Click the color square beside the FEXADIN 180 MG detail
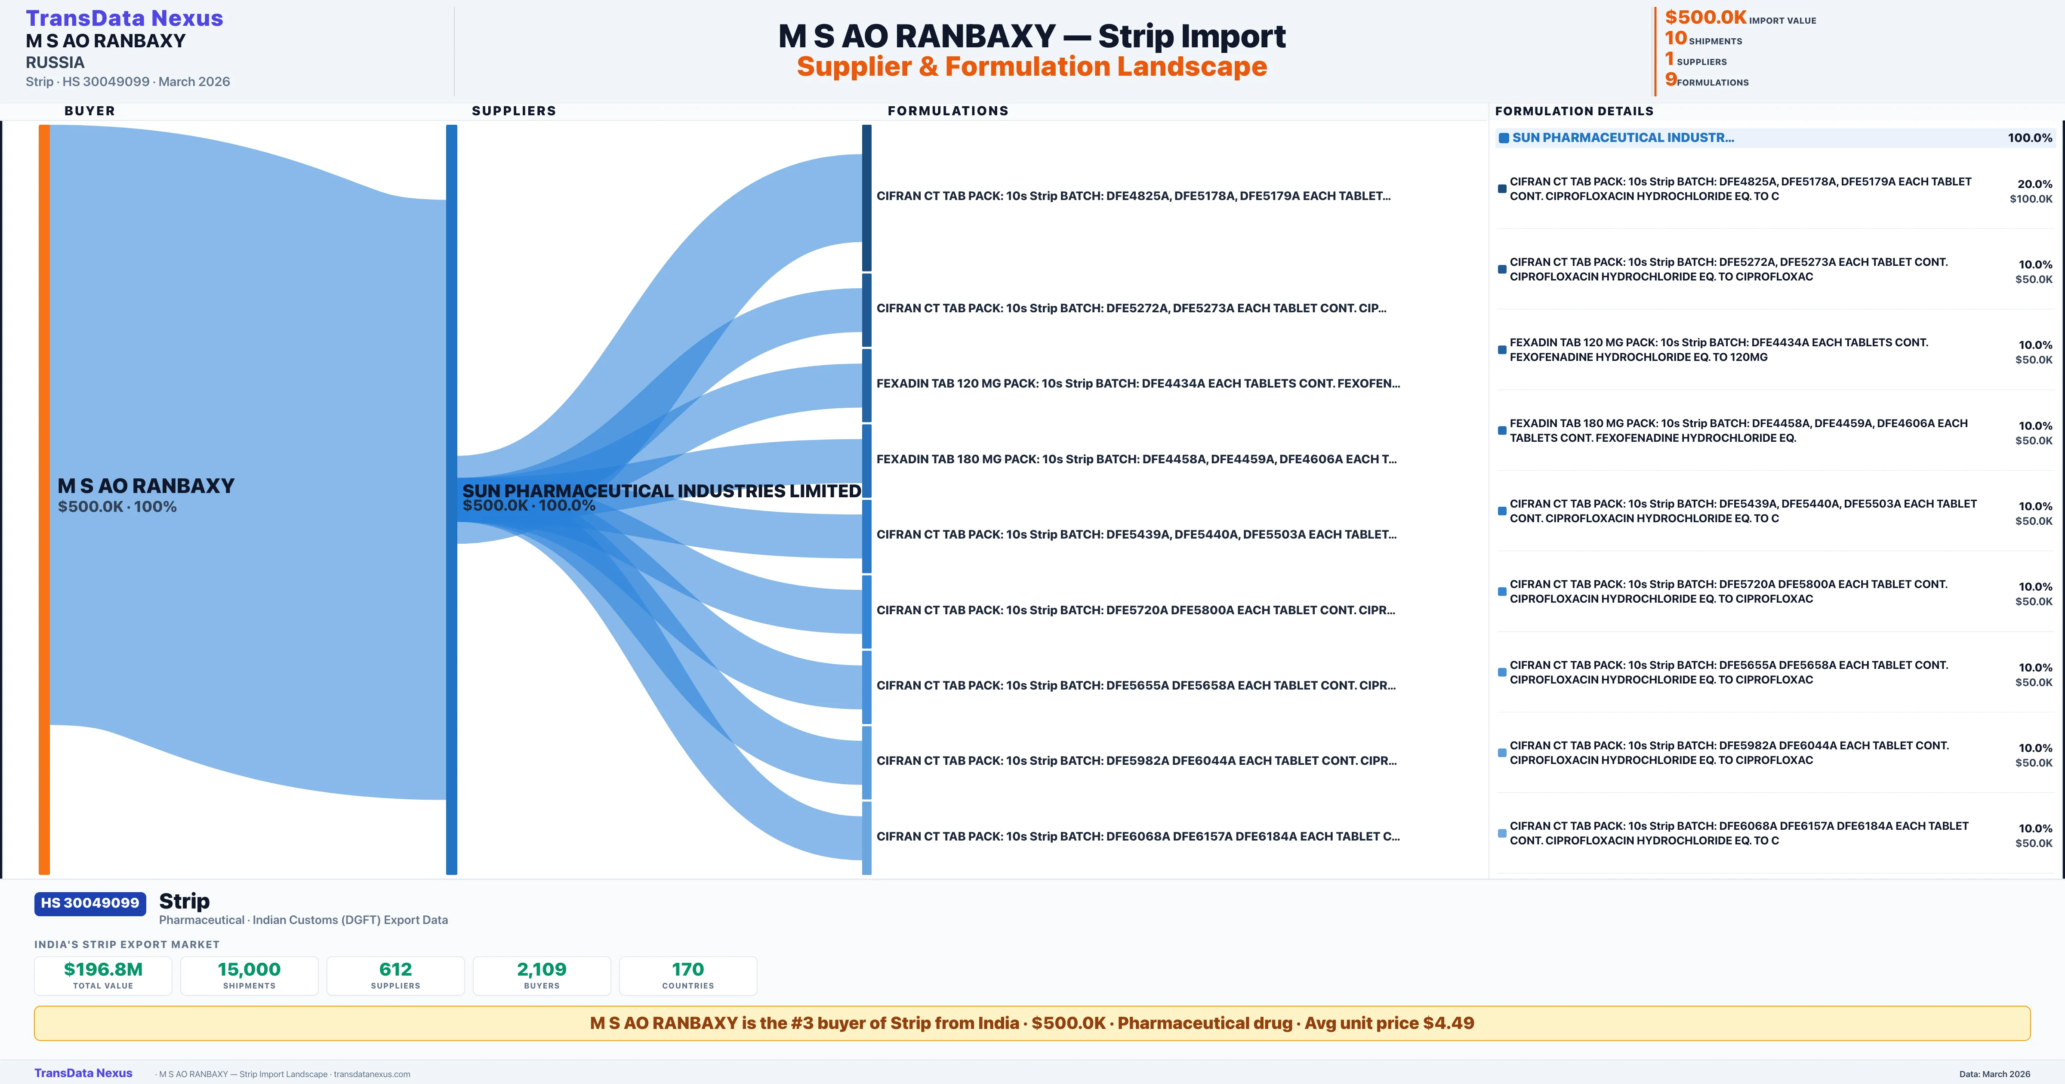This screenshot has width=2065, height=1084. (x=1501, y=431)
